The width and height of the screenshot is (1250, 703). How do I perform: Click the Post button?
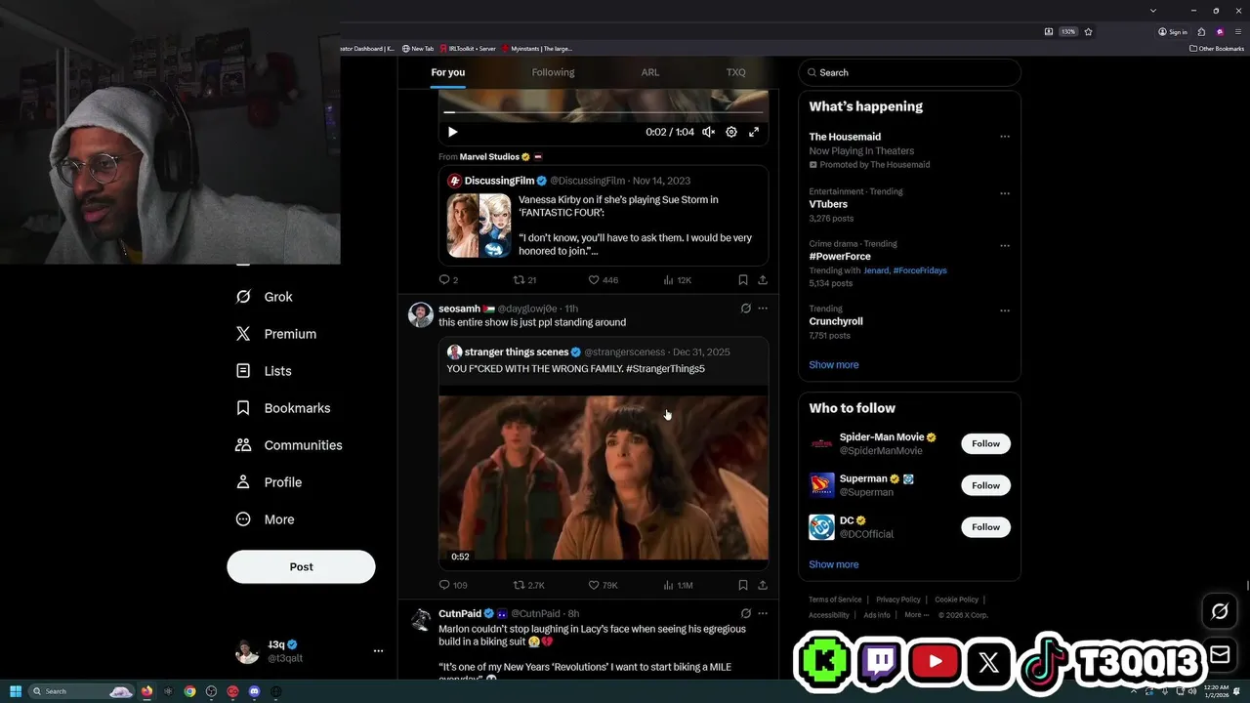point(301,566)
